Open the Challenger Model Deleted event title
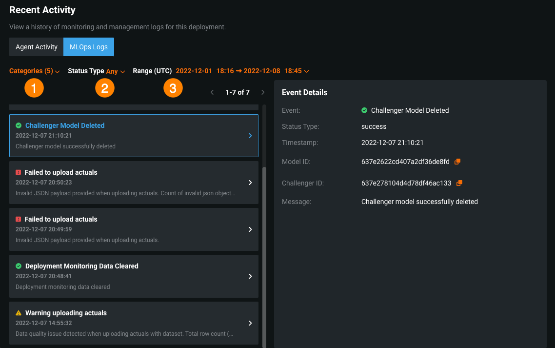This screenshot has width=555, height=348. pos(65,125)
